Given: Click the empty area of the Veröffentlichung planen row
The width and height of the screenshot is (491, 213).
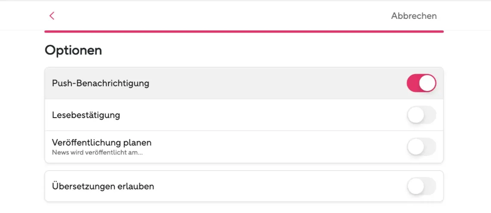Looking at the screenshot, I should (279, 147).
